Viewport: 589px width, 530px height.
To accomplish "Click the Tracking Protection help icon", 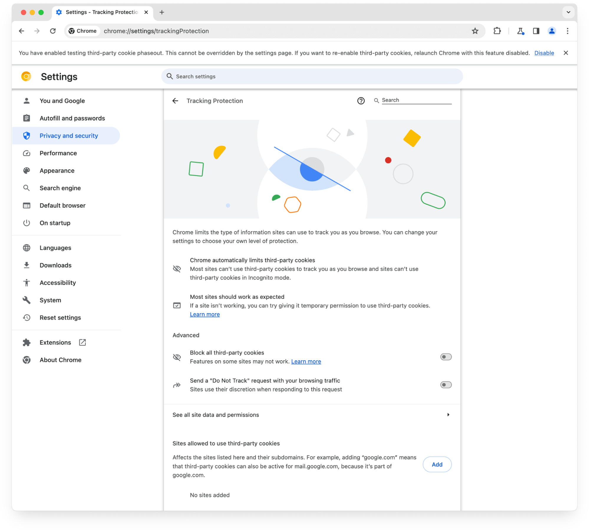I will click(361, 101).
